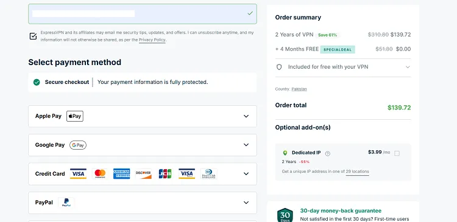Click the Google Pay logo icon

coord(78,145)
